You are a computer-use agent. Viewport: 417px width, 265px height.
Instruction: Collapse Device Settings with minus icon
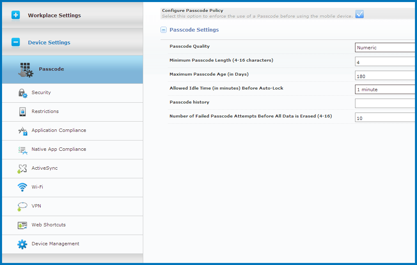click(16, 42)
